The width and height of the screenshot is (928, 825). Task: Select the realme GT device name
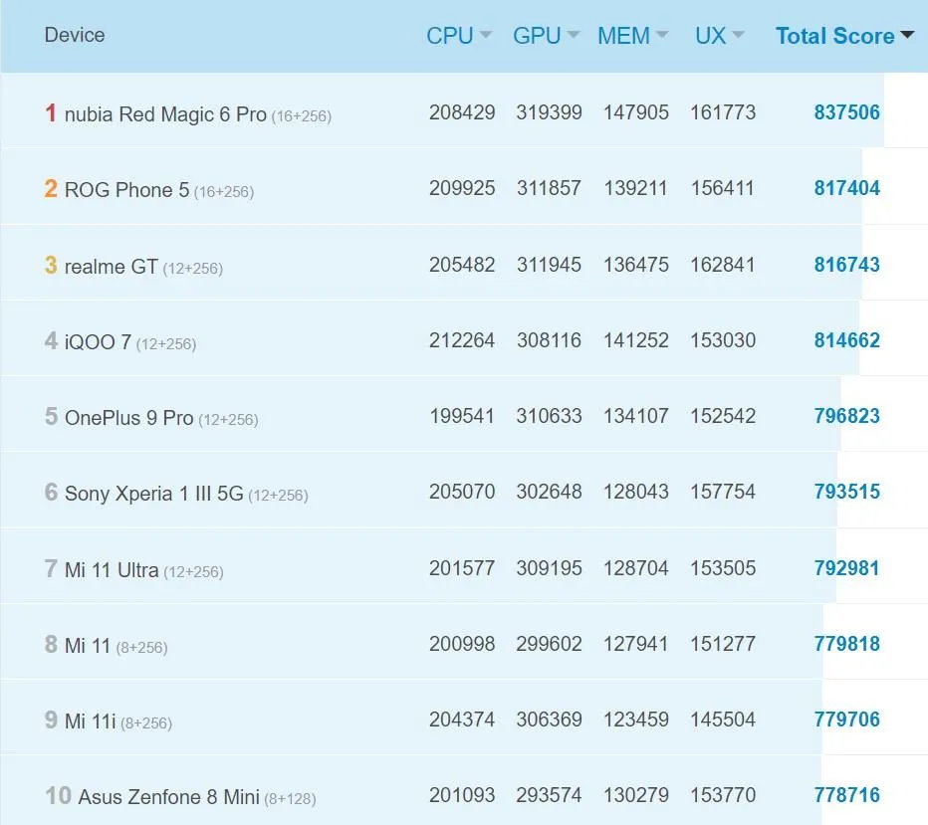[x=111, y=267]
